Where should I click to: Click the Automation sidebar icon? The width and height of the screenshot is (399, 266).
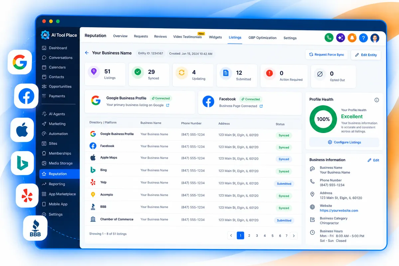(x=44, y=134)
